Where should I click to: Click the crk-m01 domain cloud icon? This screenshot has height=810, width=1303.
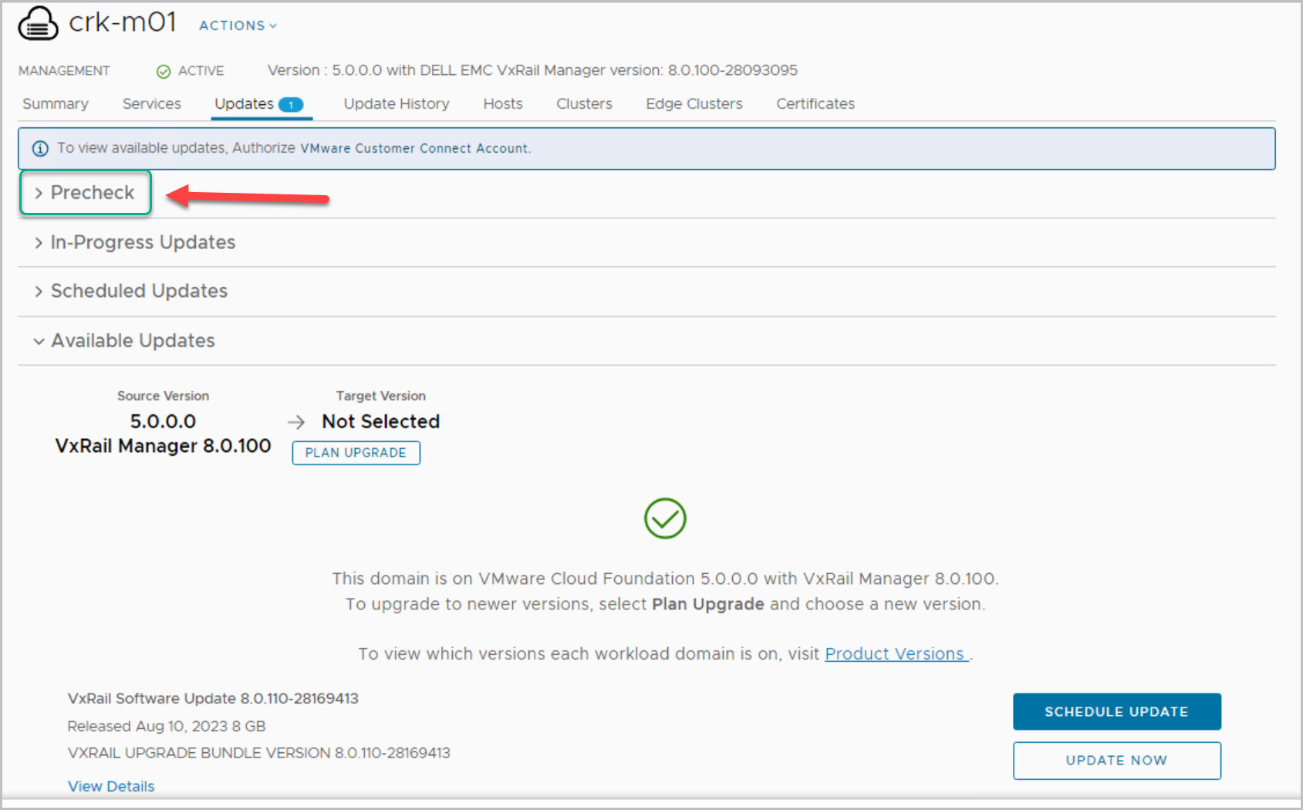tap(38, 23)
